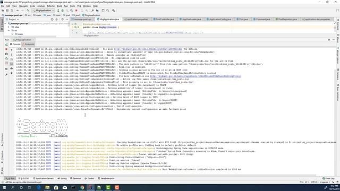Switch to ApplicationConfig.java editor tab
The width and height of the screenshot is (340, 191).
[x=219, y=19]
